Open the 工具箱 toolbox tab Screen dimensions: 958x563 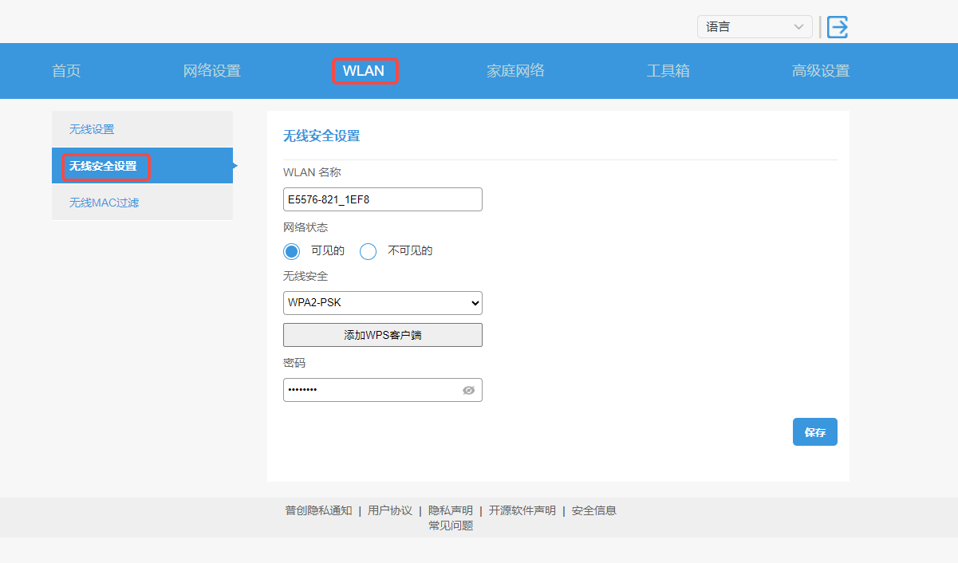click(668, 71)
